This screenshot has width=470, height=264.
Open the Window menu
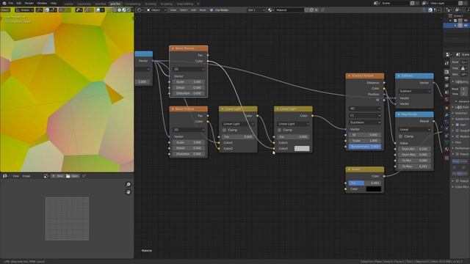[x=42, y=3]
